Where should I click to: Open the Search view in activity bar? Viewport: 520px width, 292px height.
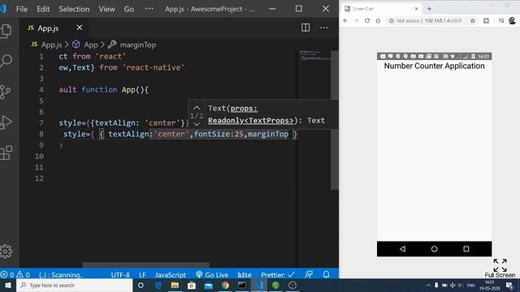(x=6, y=62)
